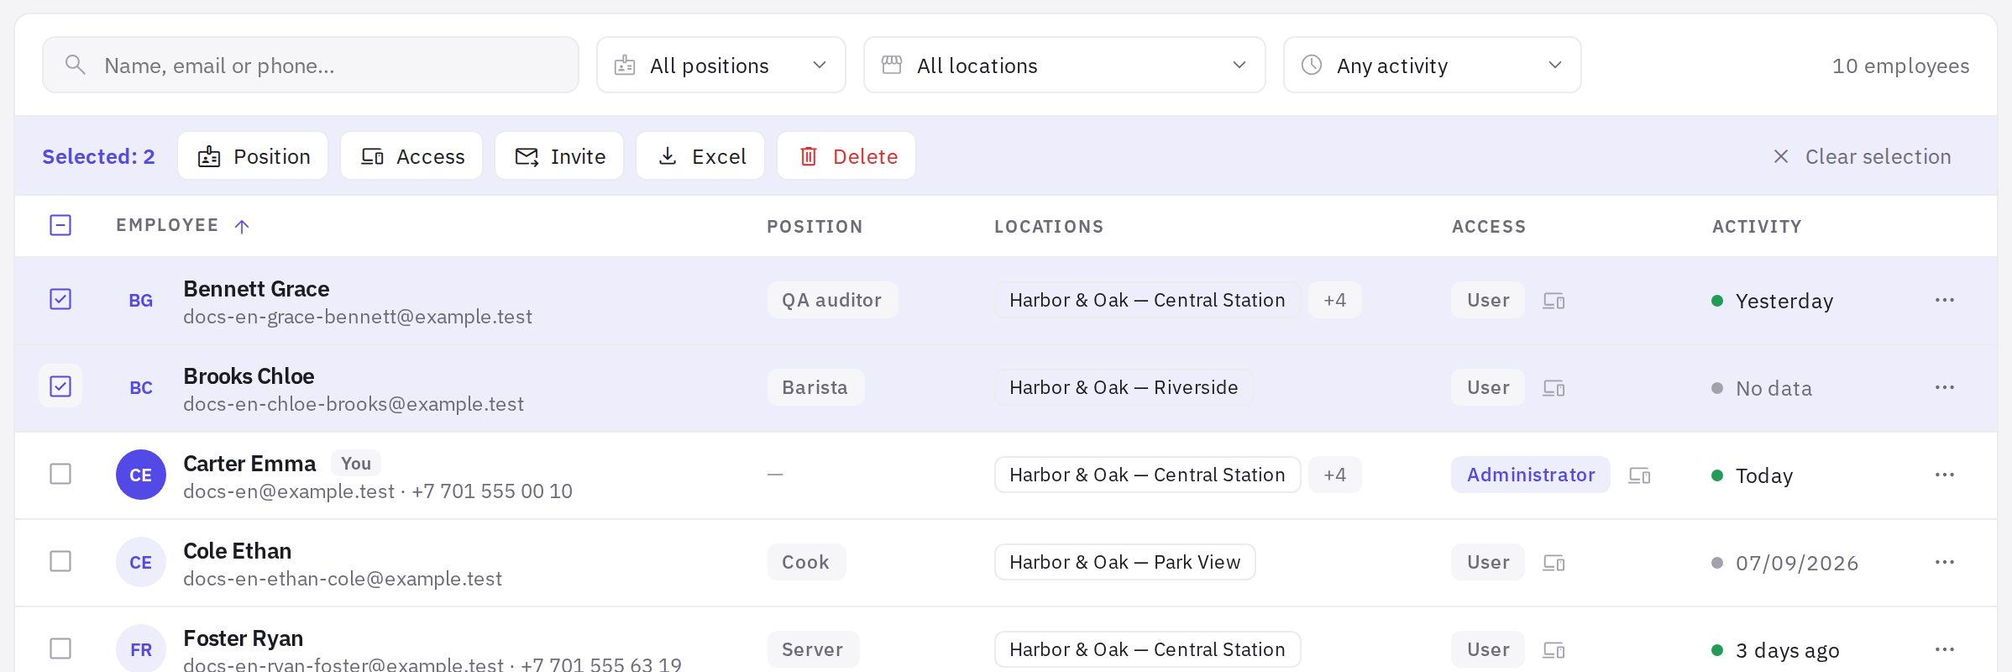Clear the current selection
Viewport: 2012px width, 672px height.
pyautogui.click(x=1862, y=156)
